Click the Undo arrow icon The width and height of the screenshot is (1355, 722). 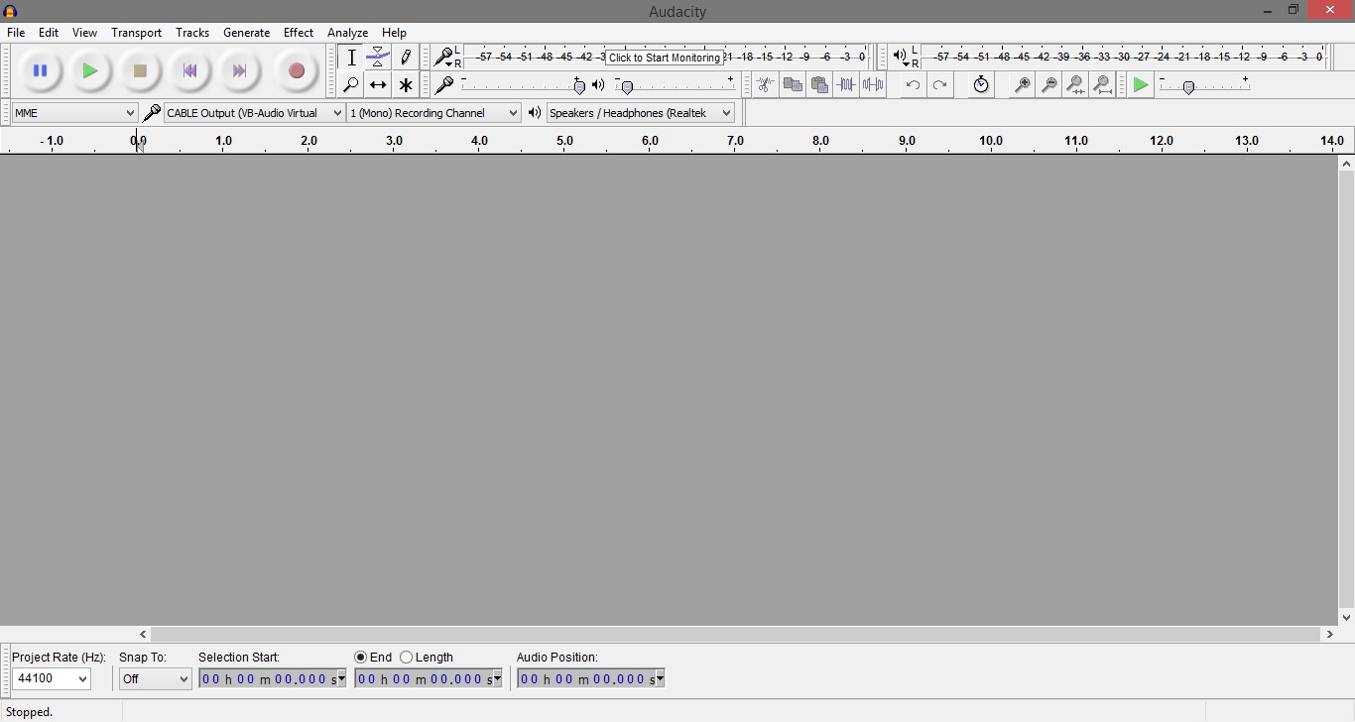pyautogui.click(x=913, y=85)
